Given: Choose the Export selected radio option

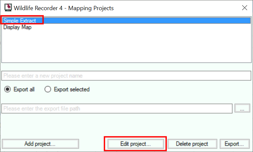Looking at the screenshot, I should point(67,89).
